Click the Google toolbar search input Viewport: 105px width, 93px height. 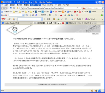15,15
